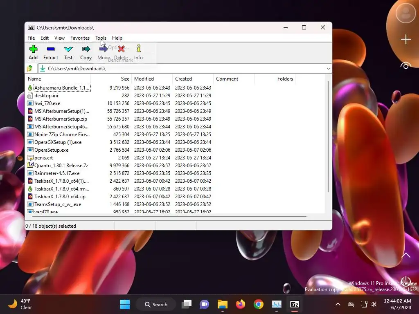Click the volume icon in system tray
The image size is (419, 314).
[374, 304]
